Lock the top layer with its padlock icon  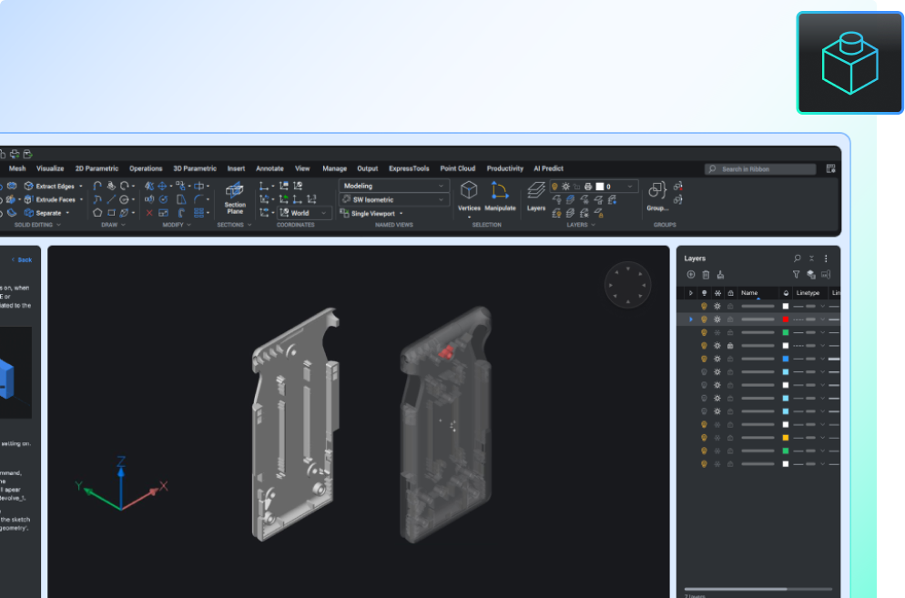730,306
